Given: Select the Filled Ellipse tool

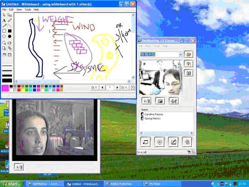Looking at the screenshot, I should [10, 36].
